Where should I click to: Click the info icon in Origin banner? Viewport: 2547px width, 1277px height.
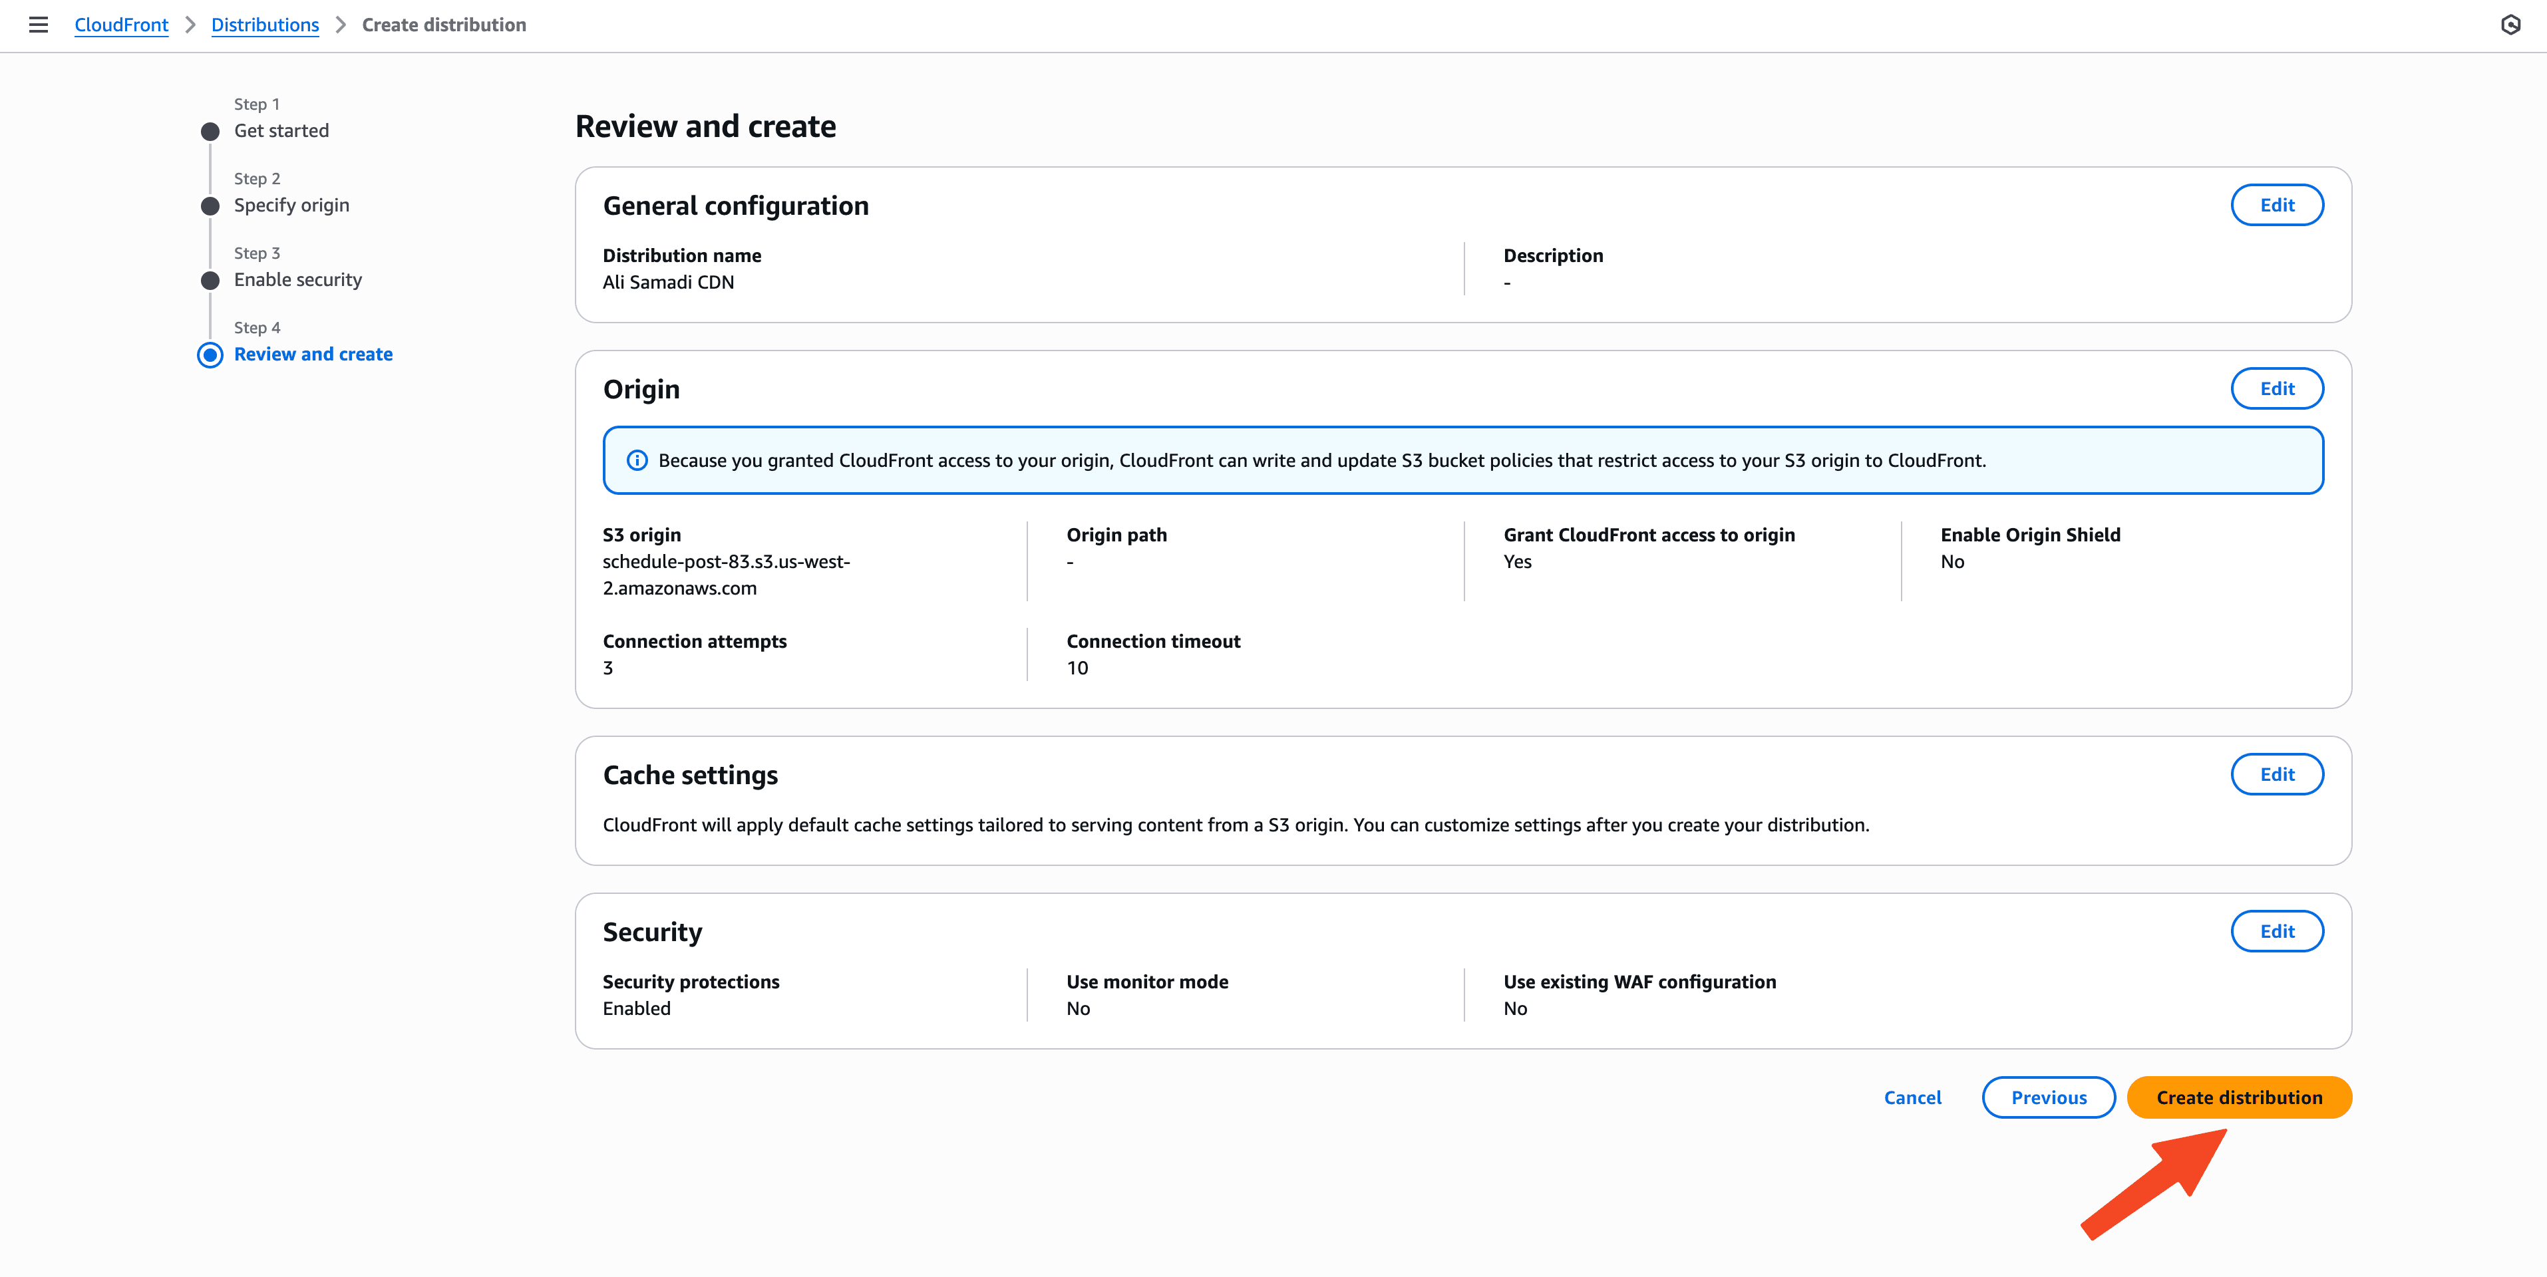tap(637, 461)
